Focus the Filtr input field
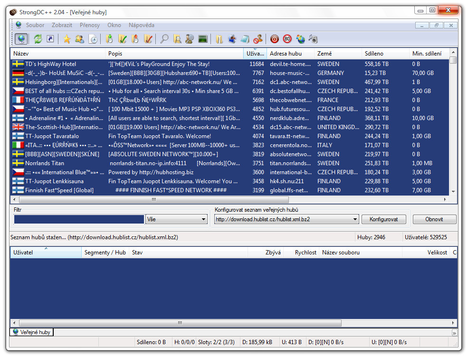 tap(79, 219)
